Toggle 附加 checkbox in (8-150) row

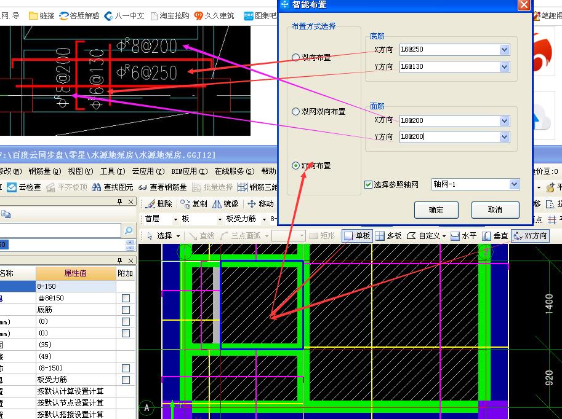click(x=126, y=368)
